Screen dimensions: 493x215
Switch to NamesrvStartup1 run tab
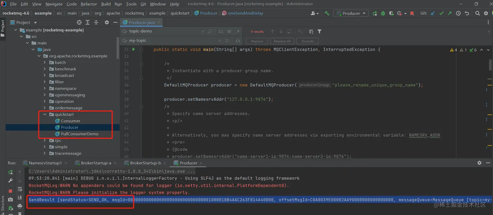click(45, 163)
